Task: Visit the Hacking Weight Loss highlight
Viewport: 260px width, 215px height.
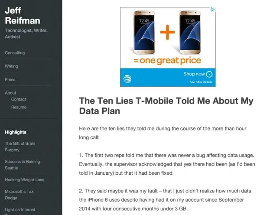Action: coord(24,179)
